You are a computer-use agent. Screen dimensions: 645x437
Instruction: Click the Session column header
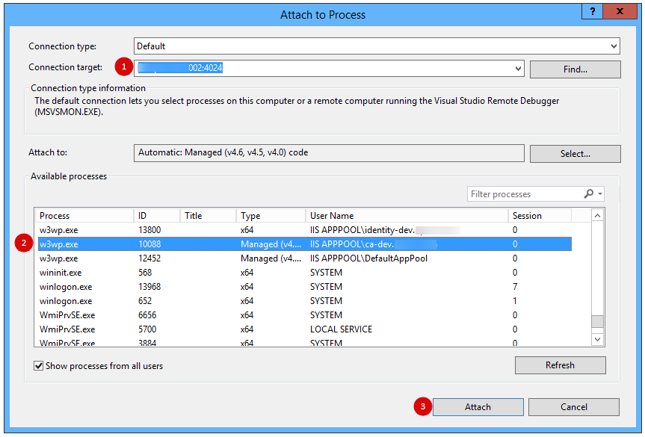[x=540, y=215]
